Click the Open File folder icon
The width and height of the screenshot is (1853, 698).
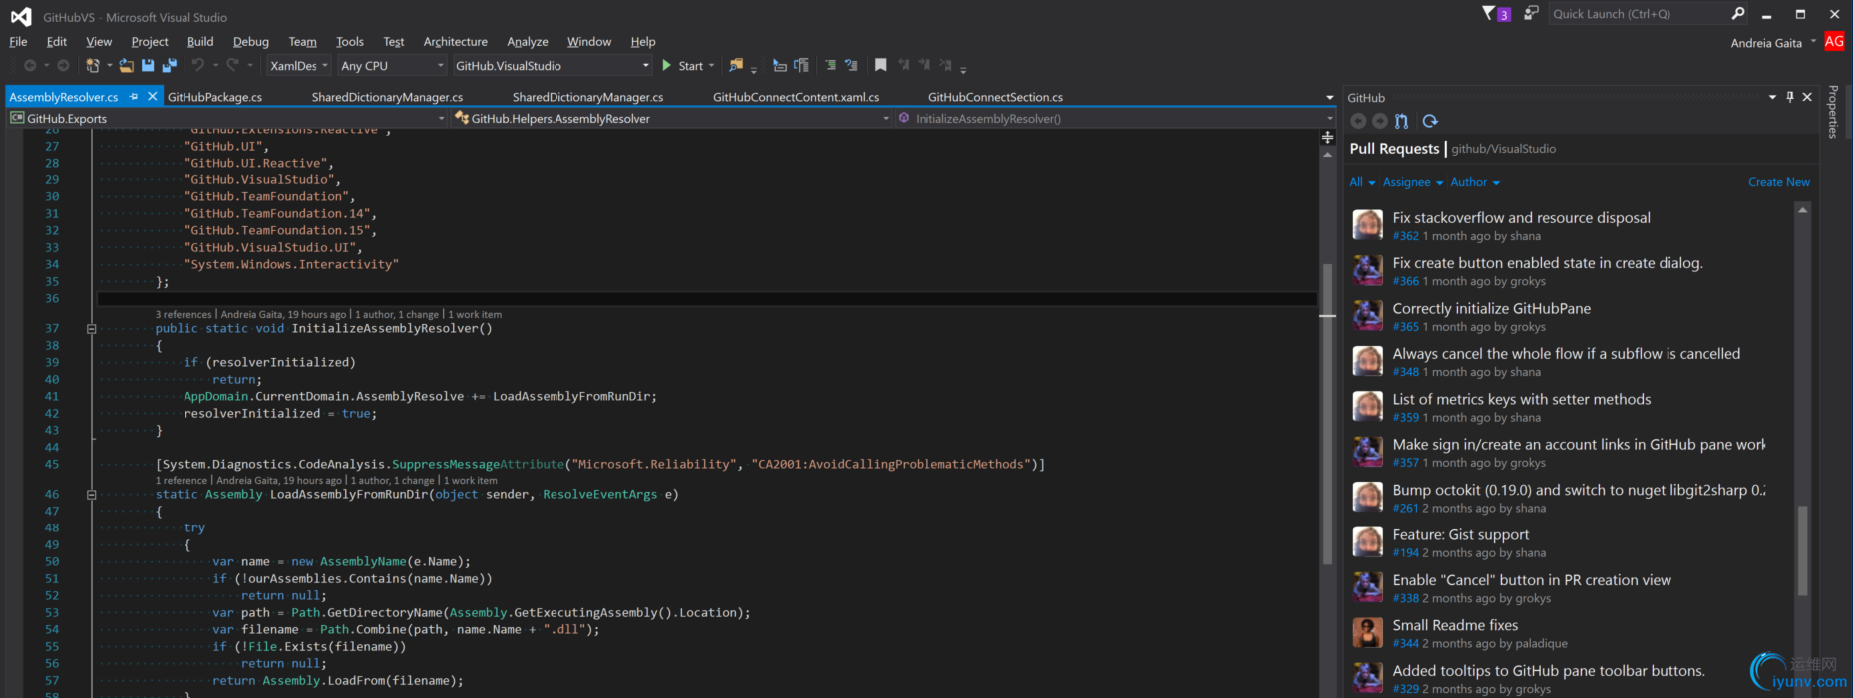[126, 66]
